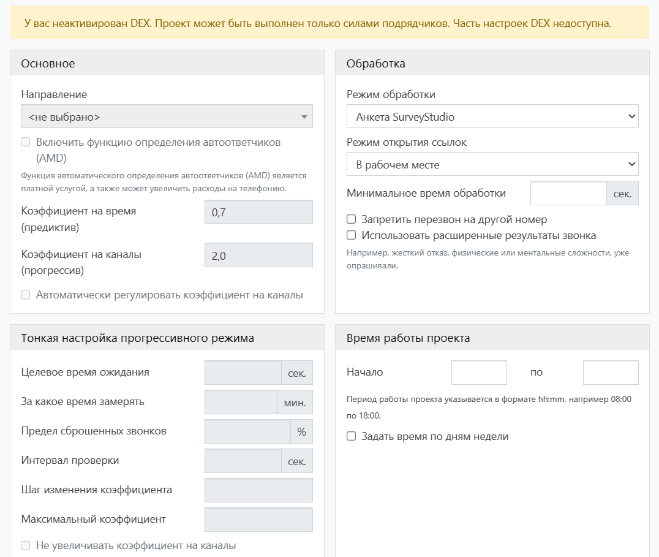Viewport: 659px width, 557px height.
Task: Focus the За какое время замерять field
Action: click(241, 402)
